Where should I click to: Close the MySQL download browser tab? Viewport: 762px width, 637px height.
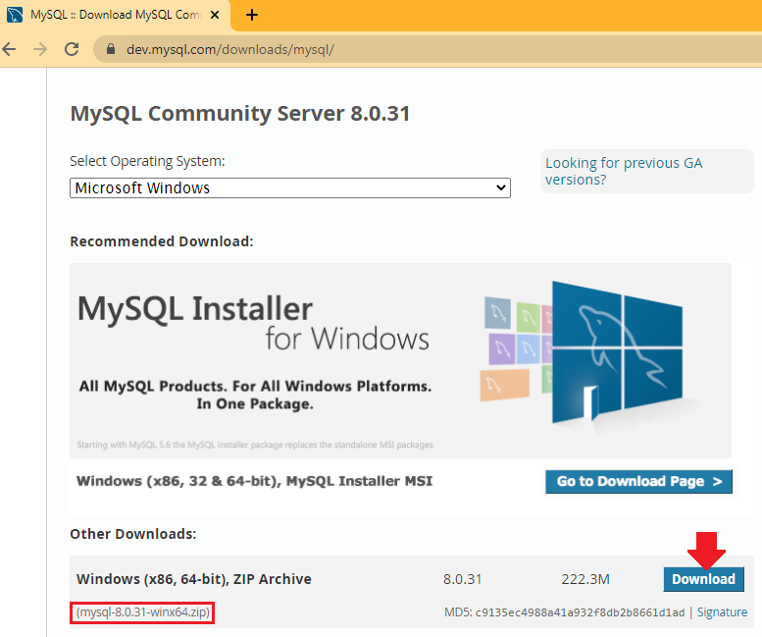215,15
